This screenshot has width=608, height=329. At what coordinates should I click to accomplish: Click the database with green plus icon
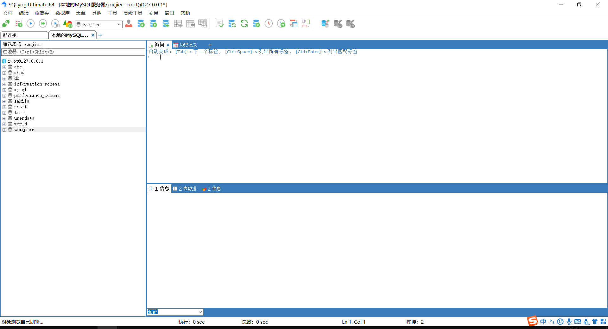257,24
